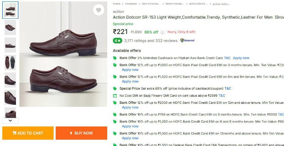Open the Home breadcrumb link
The height and width of the screenshot is (146, 284).
pyautogui.click(x=116, y=4)
